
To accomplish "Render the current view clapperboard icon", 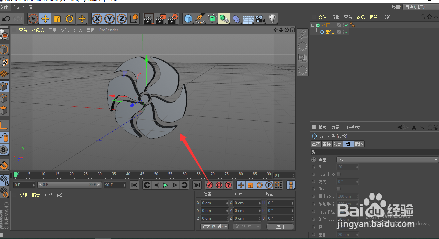I will point(149,19).
